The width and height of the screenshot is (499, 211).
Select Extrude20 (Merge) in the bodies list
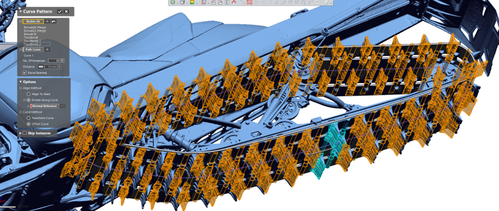(35, 28)
